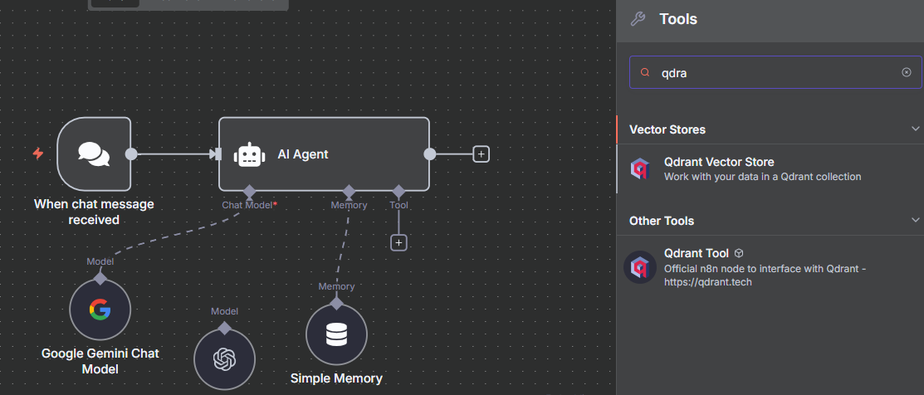Screen dimensions: 924x395
Task: Click the wrench icon beside Tools heading
Action: (x=638, y=19)
